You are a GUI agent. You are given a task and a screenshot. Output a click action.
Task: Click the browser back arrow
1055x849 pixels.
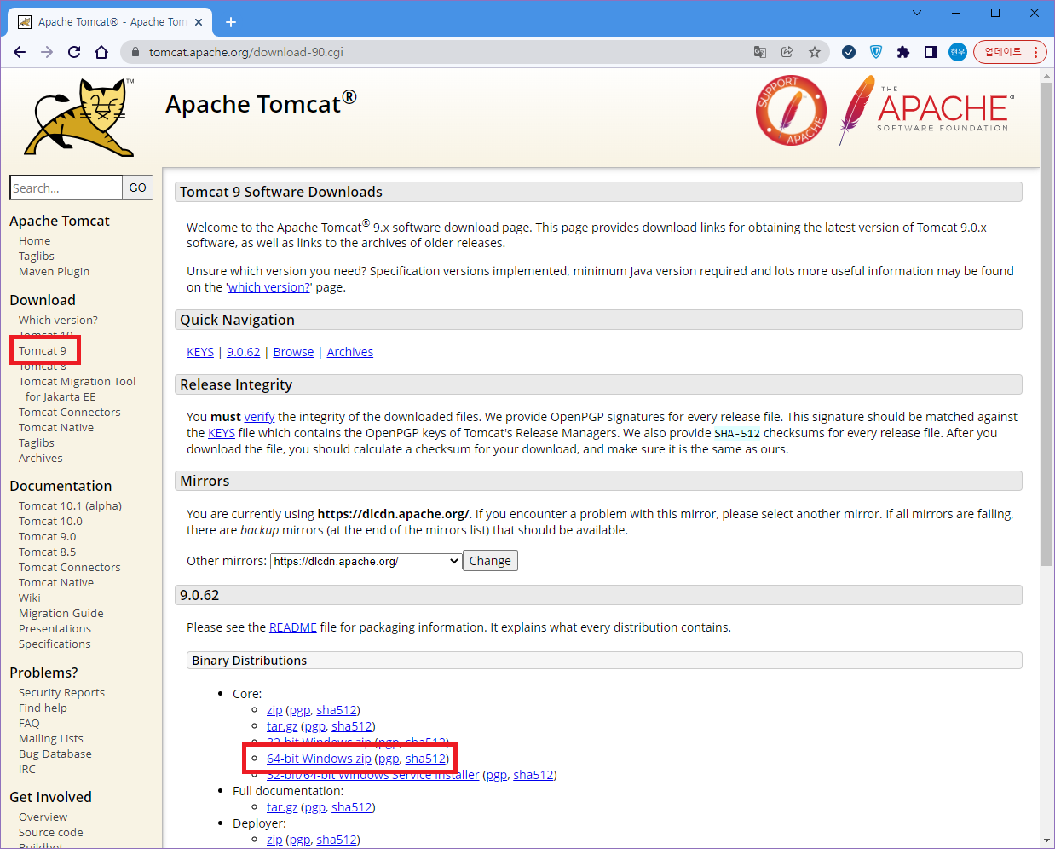coord(20,52)
